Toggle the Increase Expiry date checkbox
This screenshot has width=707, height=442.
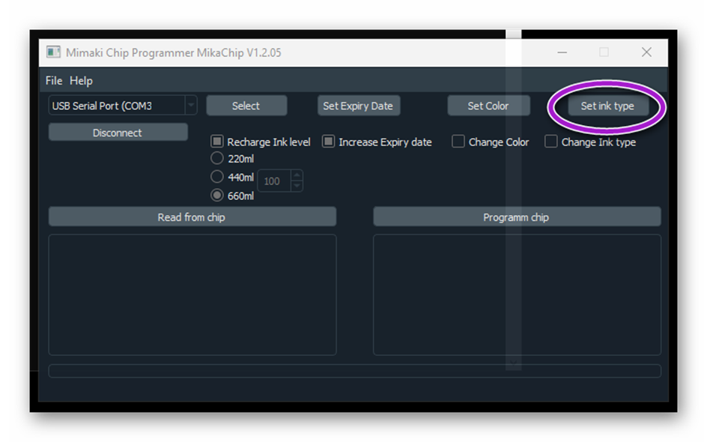coord(328,141)
